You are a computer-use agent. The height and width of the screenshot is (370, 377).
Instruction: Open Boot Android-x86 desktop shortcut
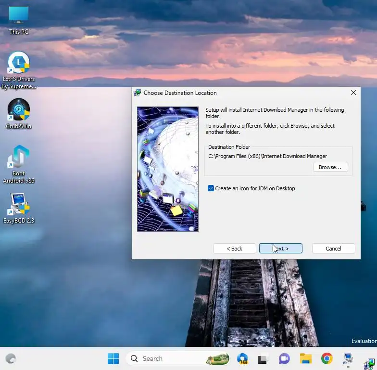(x=18, y=164)
